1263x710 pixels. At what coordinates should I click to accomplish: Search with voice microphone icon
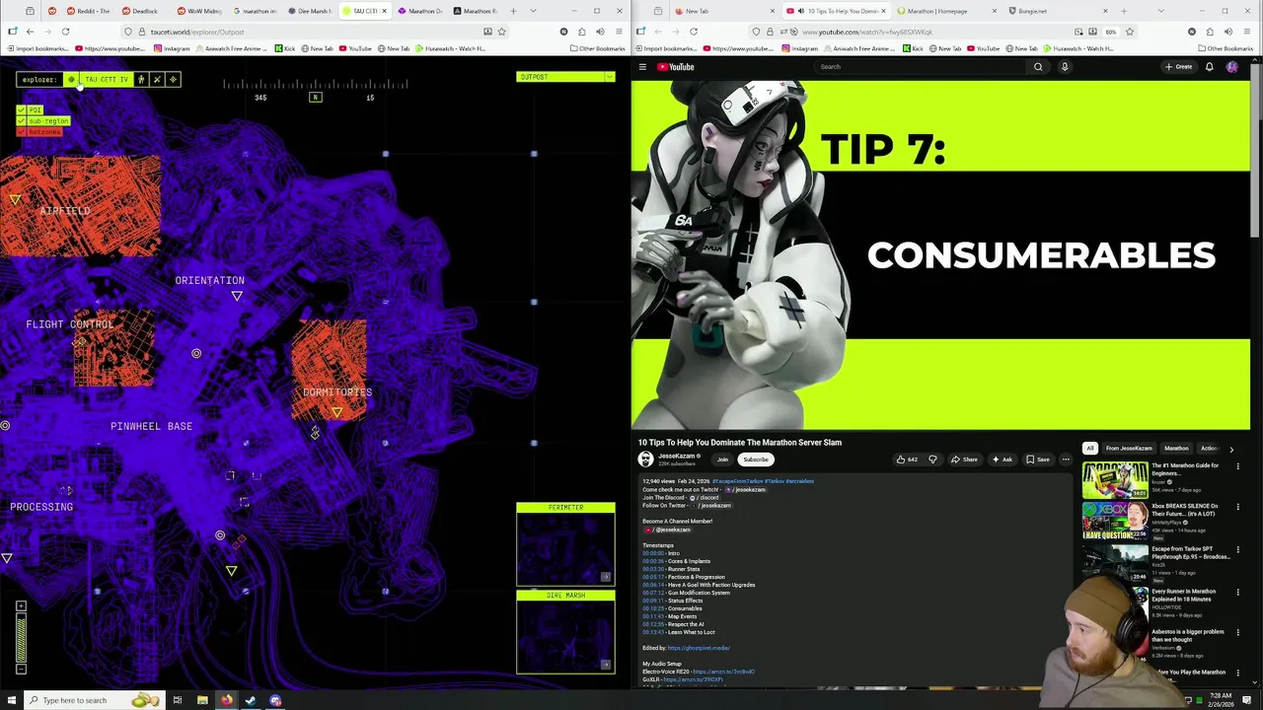pyautogui.click(x=1065, y=67)
